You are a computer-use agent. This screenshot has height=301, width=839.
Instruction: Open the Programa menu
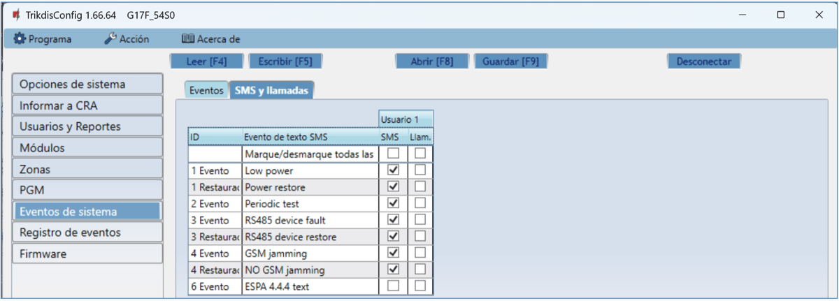pyautogui.click(x=43, y=39)
